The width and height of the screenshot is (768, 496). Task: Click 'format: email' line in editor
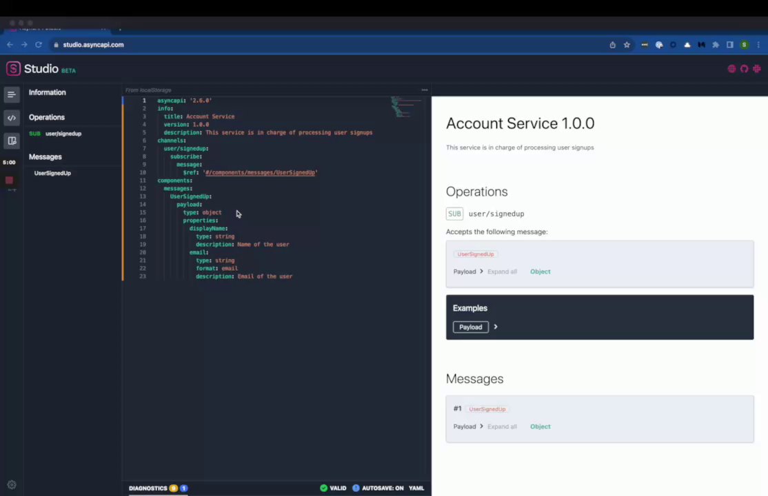pyautogui.click(x=217, y=268)
